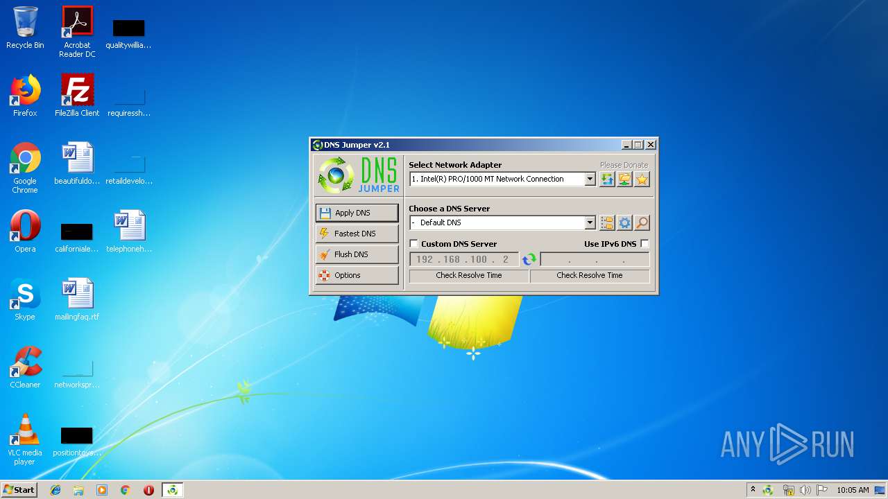Click the network folder icon beside the adapter dropdown
Screen dimensions: 888x499
point(624,180)
